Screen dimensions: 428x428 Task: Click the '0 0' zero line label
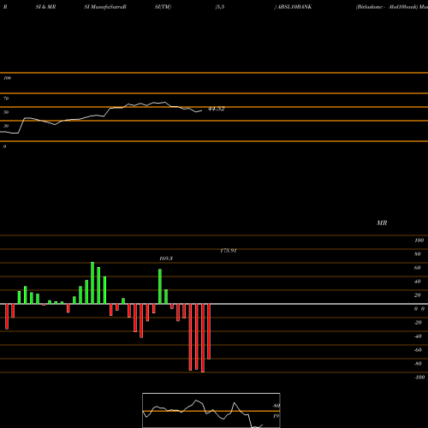419,309
